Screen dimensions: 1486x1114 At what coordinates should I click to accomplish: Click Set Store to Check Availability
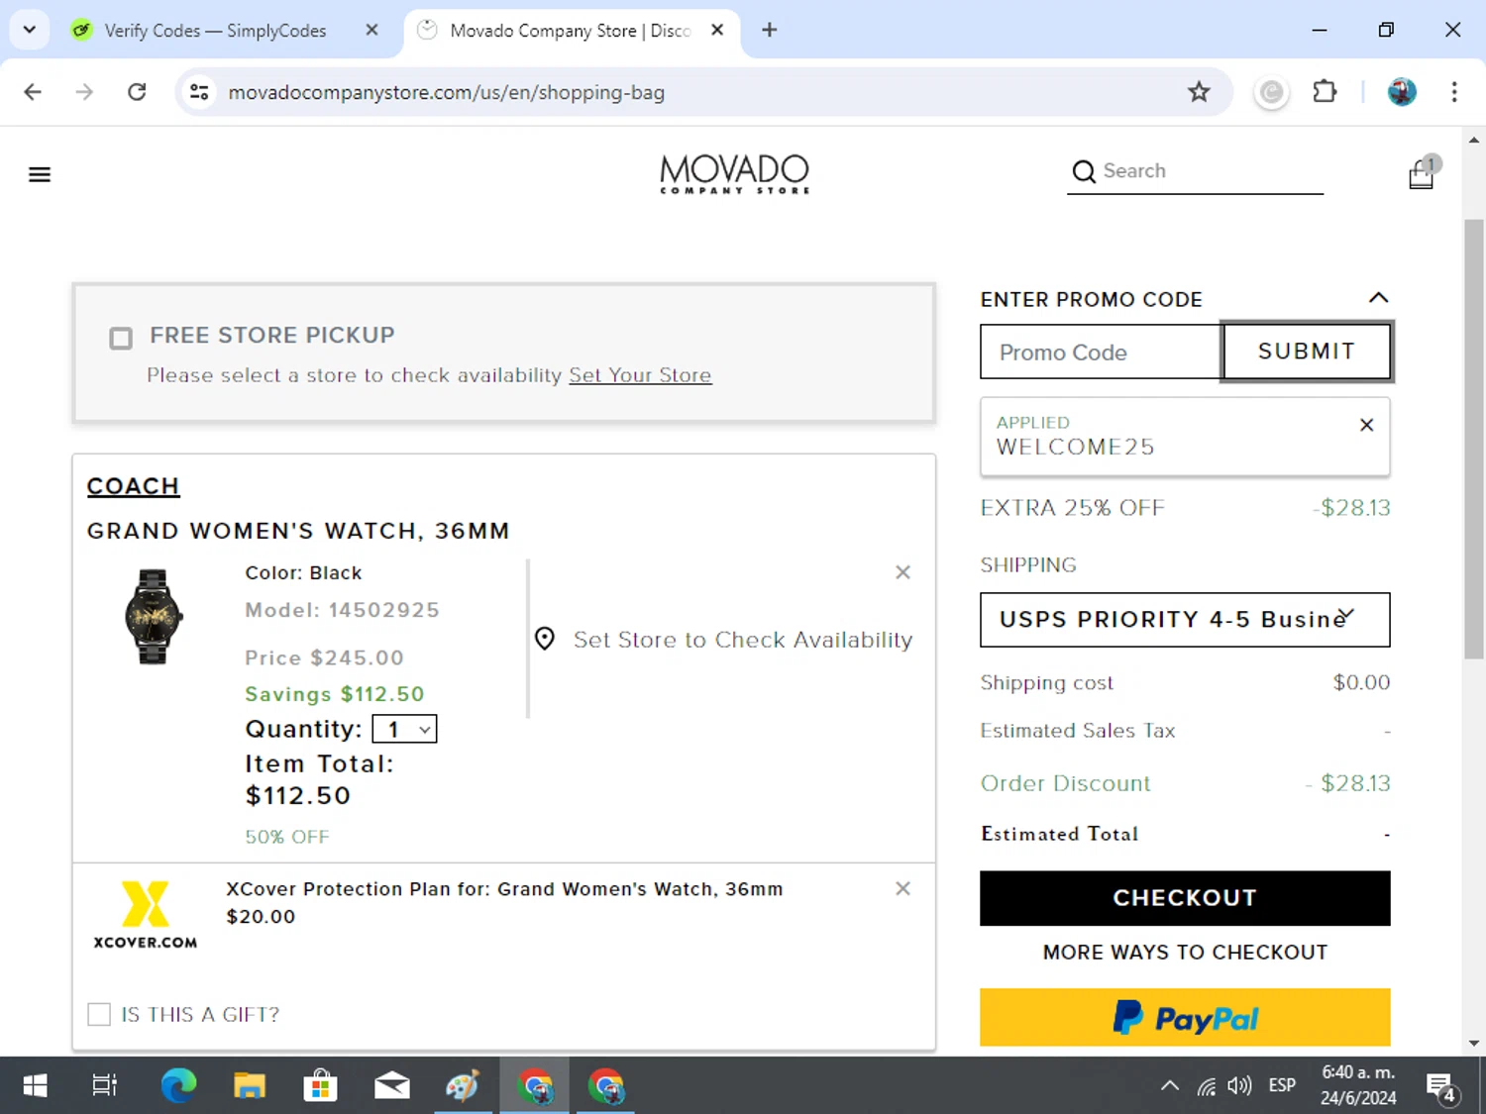point(743,640)
